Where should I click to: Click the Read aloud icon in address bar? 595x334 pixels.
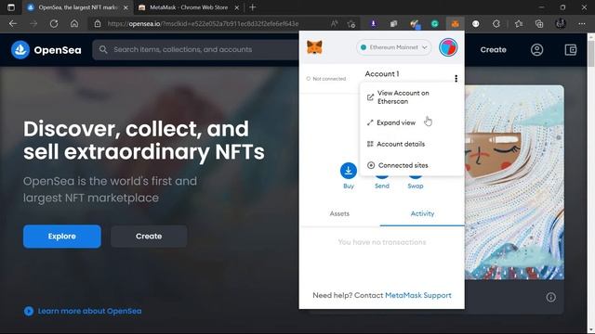pyautogui.click(x=335, y=24)
